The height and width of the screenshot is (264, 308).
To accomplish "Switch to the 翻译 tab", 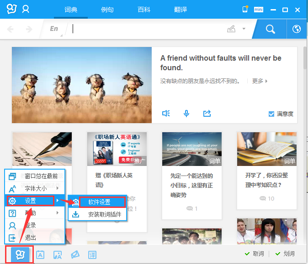I will point(181,10).
